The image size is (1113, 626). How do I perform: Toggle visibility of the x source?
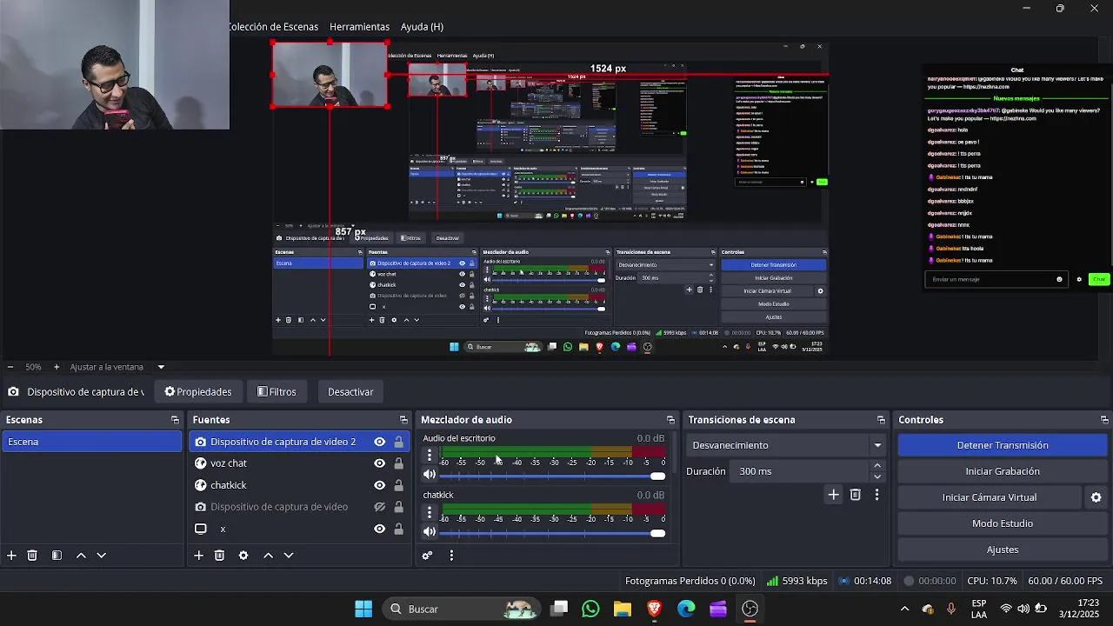point(379,529)
